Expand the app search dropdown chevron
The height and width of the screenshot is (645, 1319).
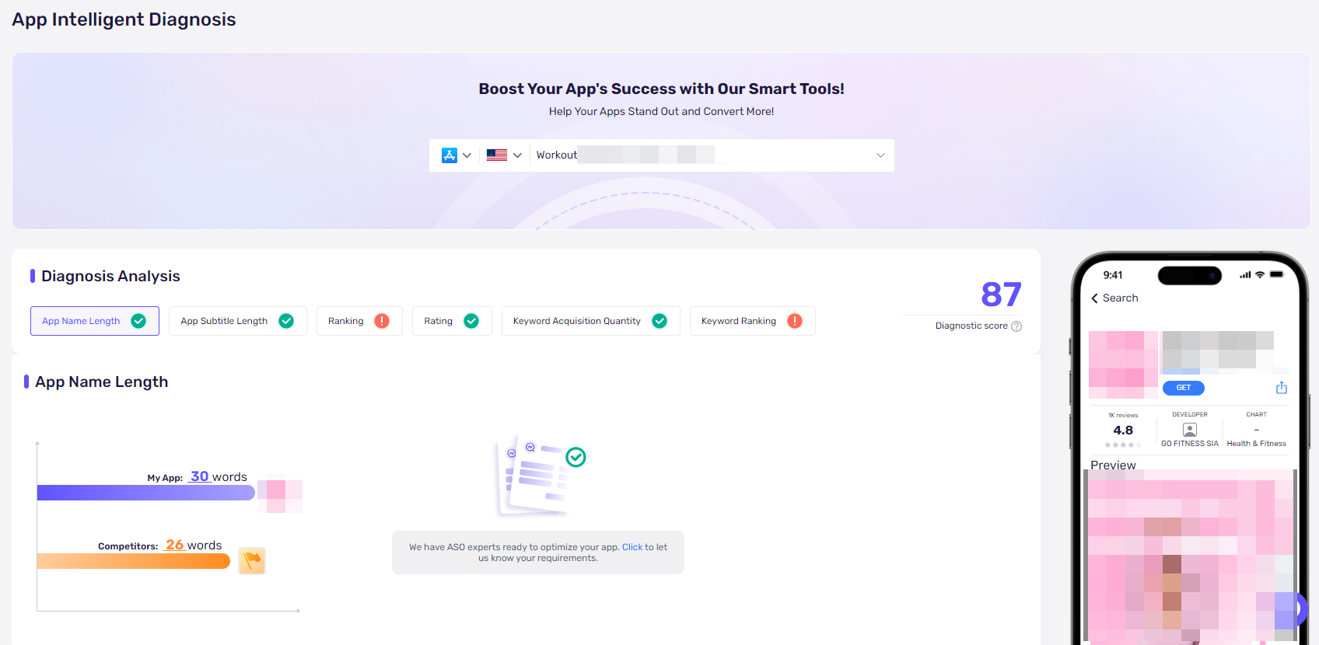coord(880,155)
